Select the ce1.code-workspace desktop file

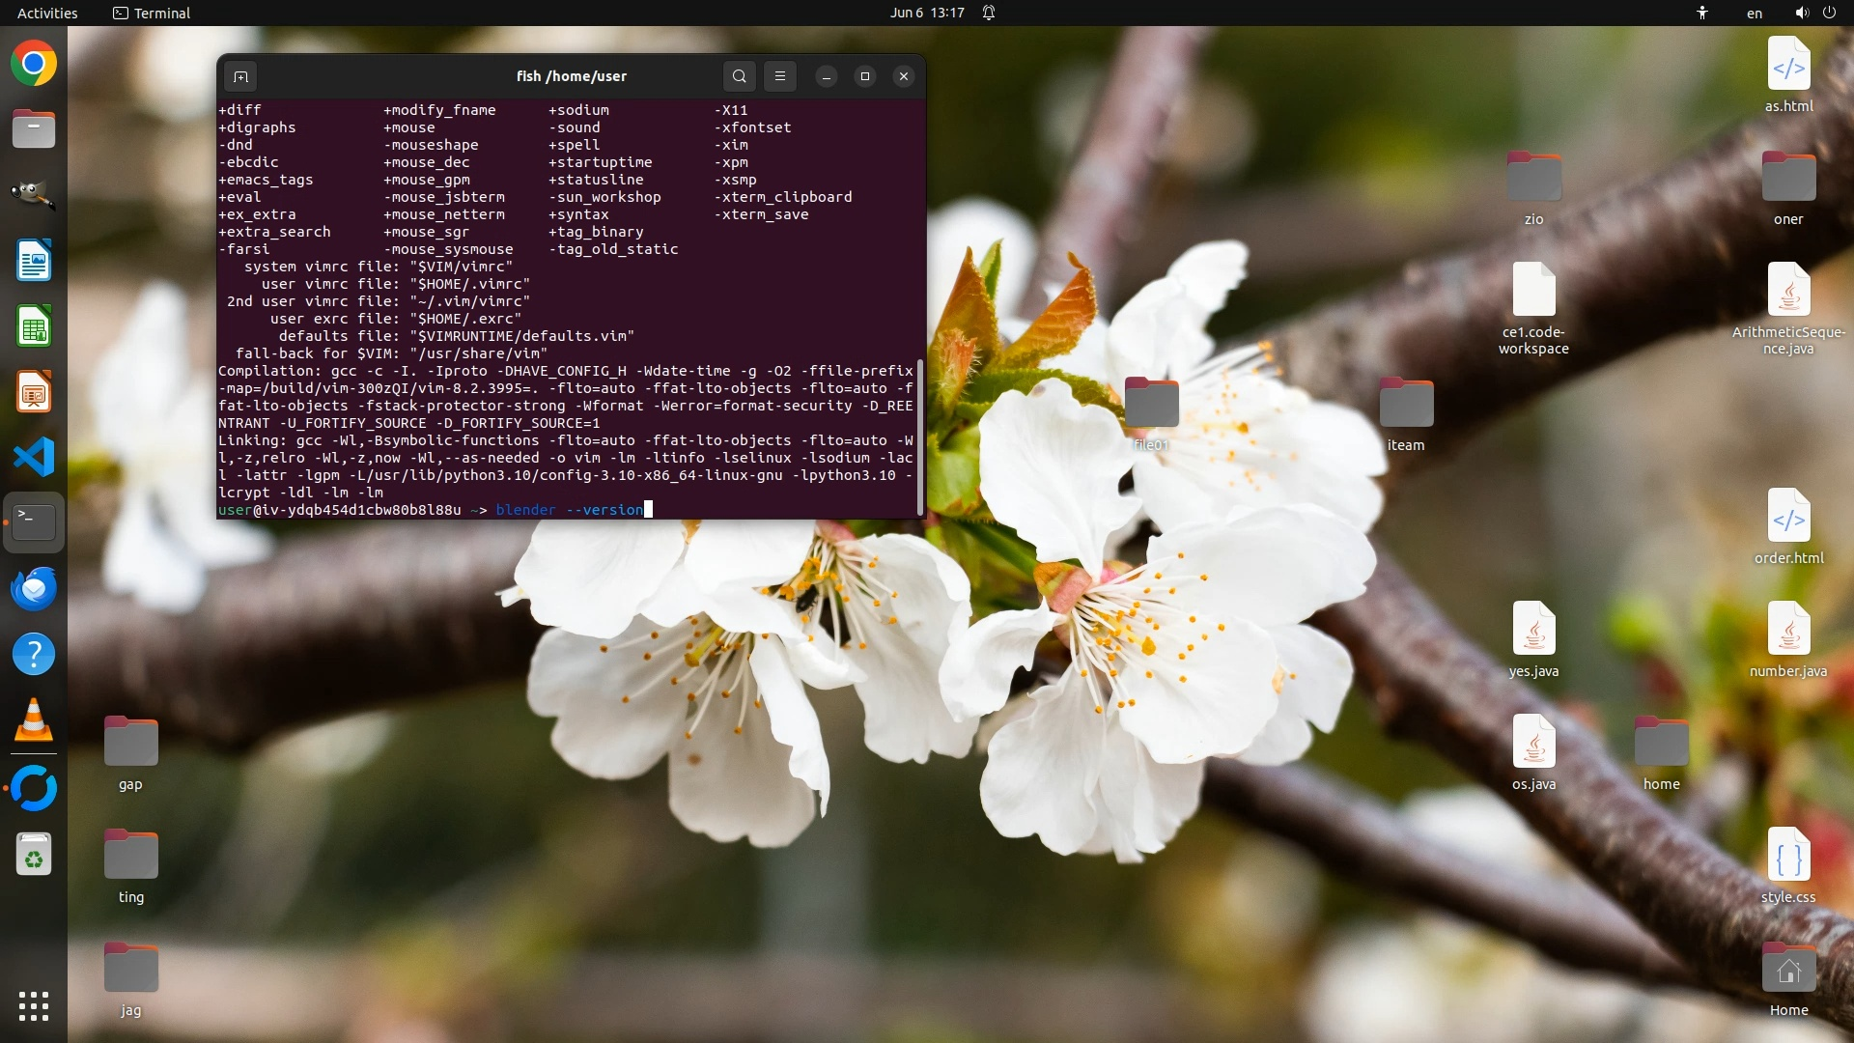coord(1533,290)
